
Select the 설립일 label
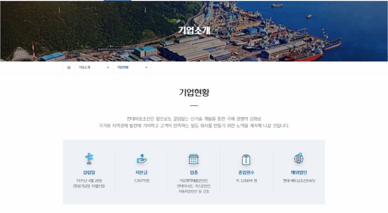pyautogui.click(x=89, y=173)
